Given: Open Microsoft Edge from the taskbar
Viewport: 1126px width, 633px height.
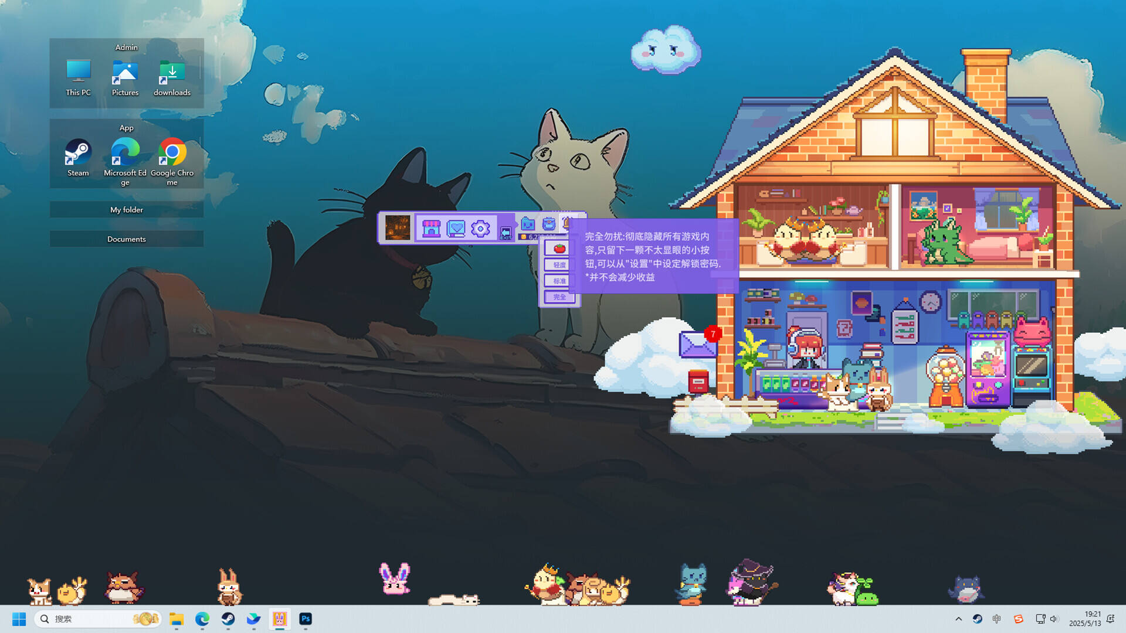Looking at the screenshot, I should (x=202, y=619).
